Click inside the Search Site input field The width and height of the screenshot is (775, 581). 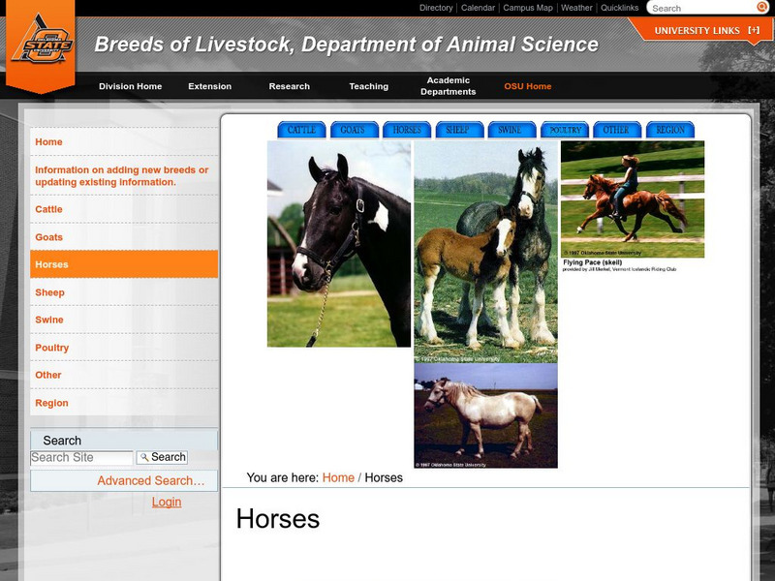79,455
